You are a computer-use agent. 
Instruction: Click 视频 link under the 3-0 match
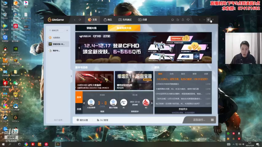pos(102,111)
